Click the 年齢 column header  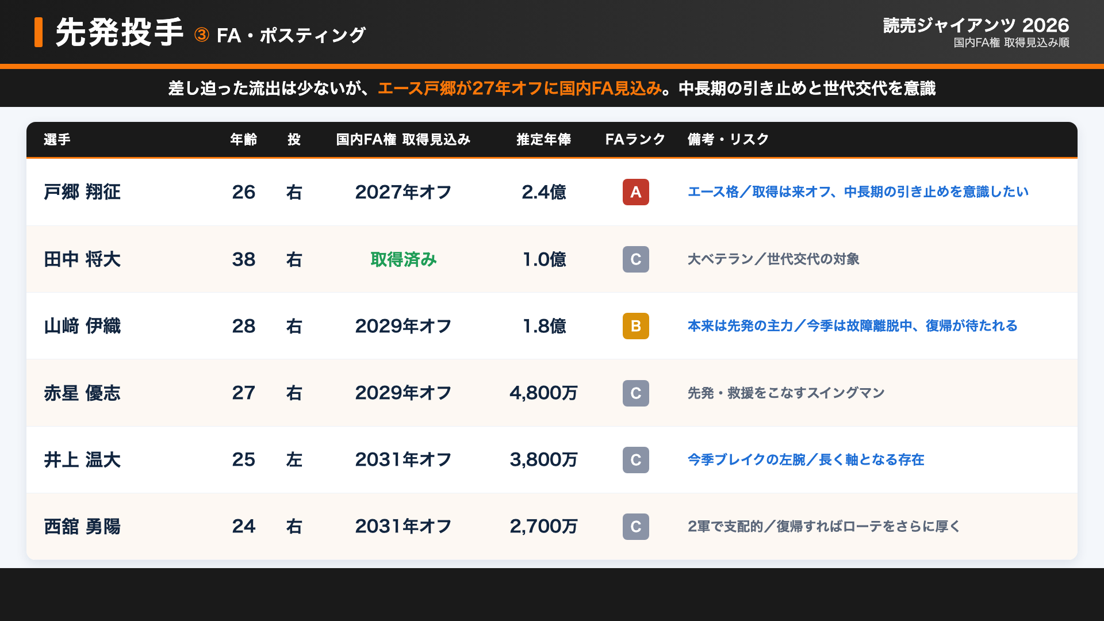click(244, 140)
